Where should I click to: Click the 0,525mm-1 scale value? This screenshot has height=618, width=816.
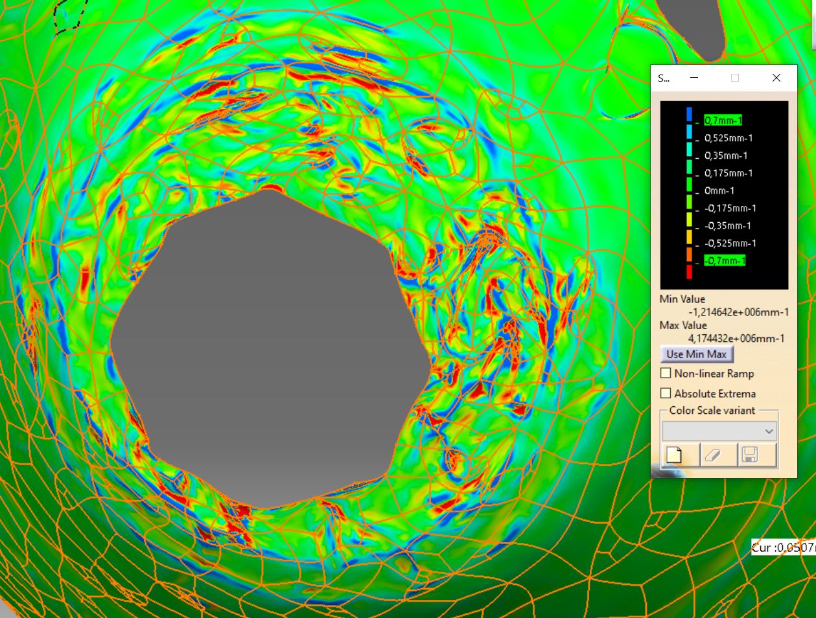(x=729, y=138)
